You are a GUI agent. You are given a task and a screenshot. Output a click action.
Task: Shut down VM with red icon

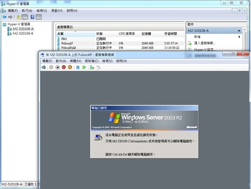(64, 67)
